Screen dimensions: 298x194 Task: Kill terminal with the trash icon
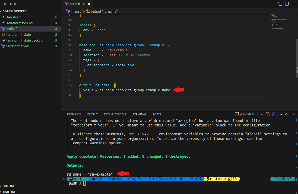pos(274,114)
